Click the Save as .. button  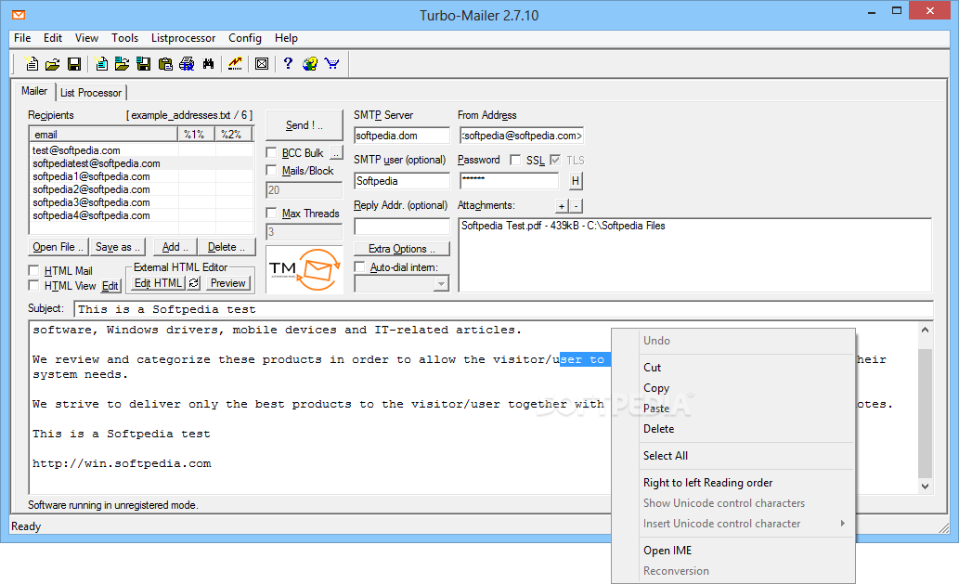point(117,247)
